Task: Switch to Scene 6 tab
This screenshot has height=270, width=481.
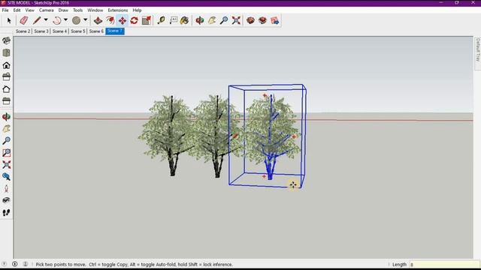Action: 96,31
